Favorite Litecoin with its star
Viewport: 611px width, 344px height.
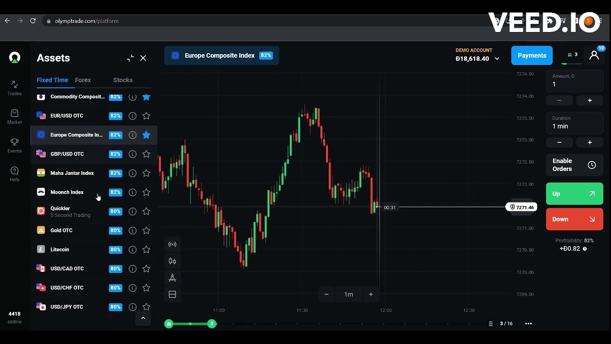147,249
